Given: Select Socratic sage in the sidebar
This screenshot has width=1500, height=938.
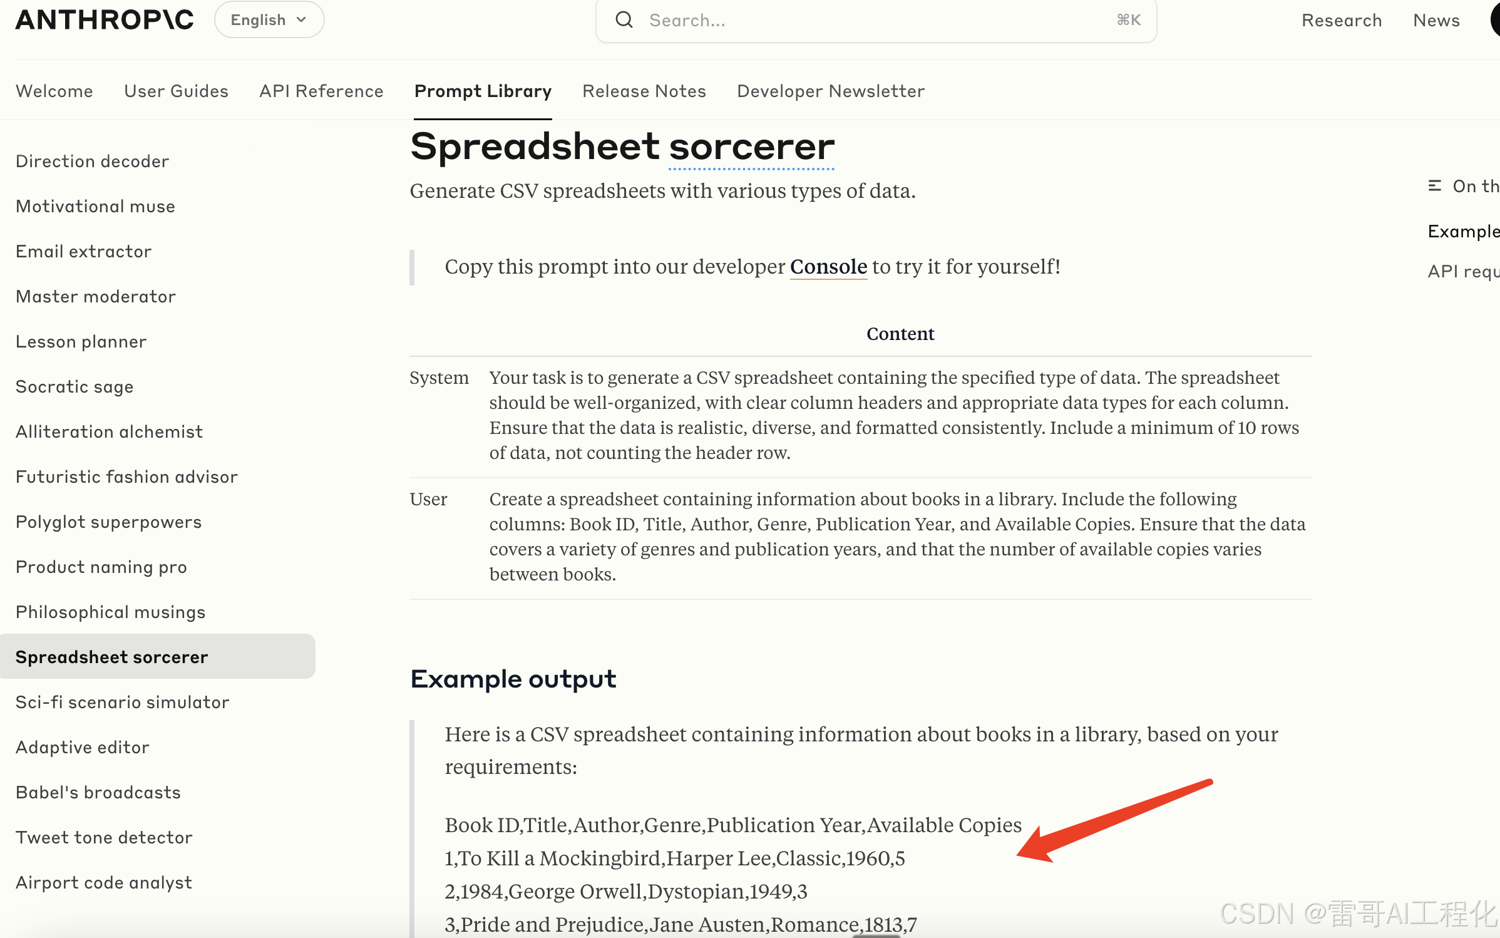Looking at the screenshot, I should pos(74,387).
